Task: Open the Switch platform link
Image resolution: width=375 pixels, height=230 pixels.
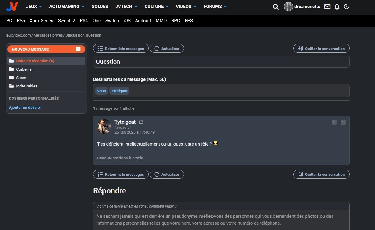Action: tap(112, 21)
